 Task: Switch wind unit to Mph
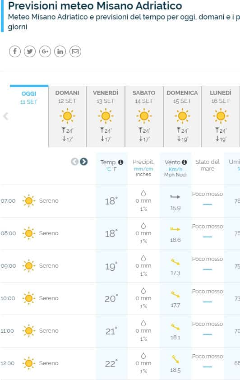168,175
